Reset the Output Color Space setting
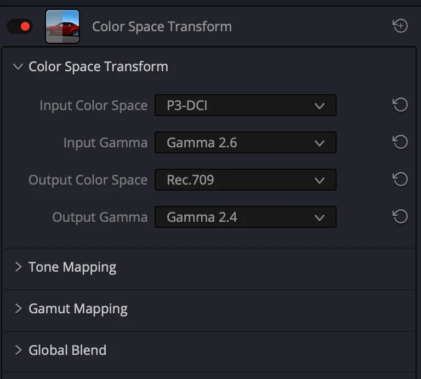The height and width of the screenshot is (379, 421). pos(400,179)
